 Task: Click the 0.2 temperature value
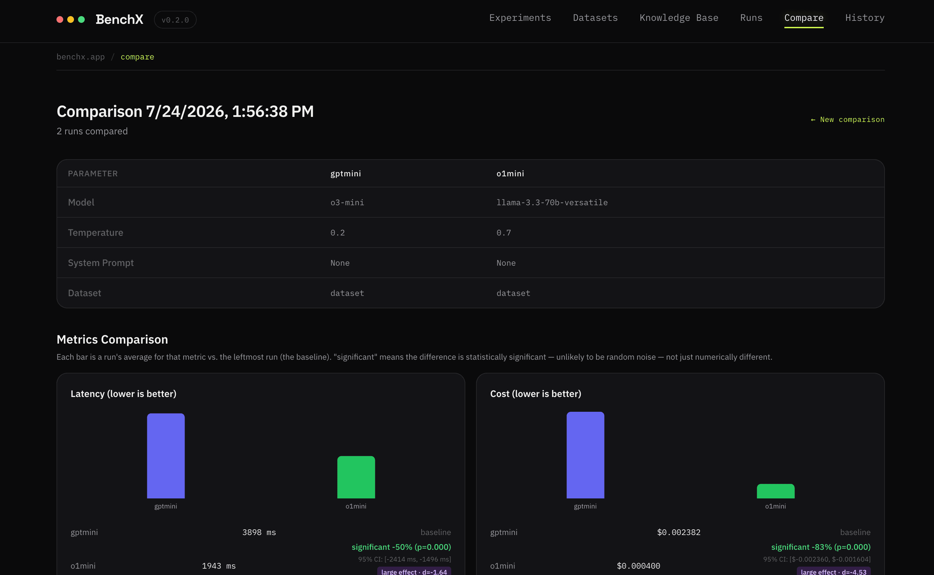point(338,233)
